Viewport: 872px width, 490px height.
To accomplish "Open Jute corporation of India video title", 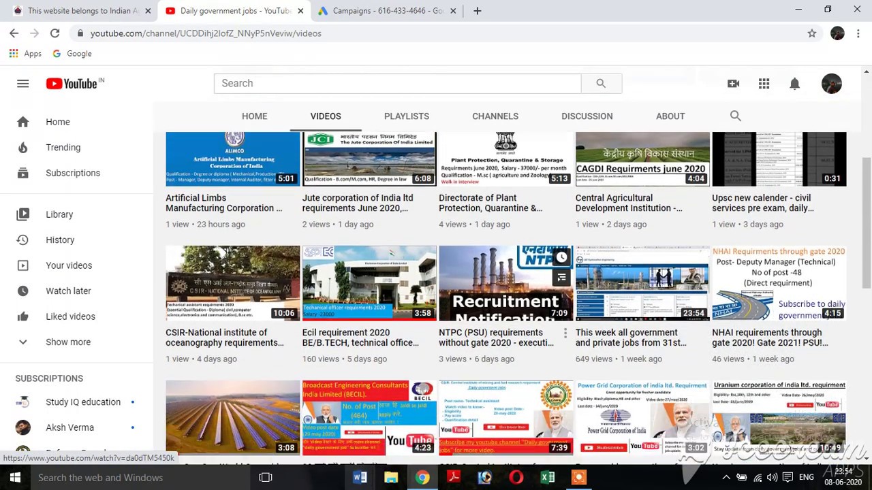I will click(x=358, y=203).
